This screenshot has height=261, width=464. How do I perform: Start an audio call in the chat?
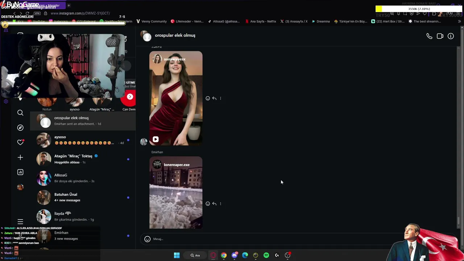429,36
